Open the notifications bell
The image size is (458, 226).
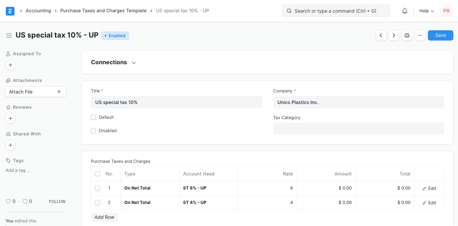(x=405, y=11)
